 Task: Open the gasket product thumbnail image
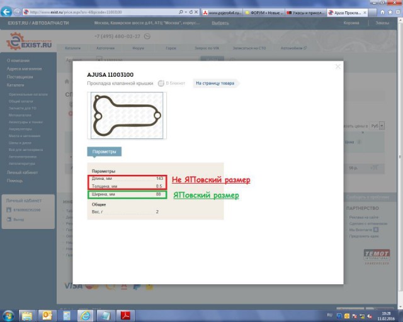[x=127, y=116]
